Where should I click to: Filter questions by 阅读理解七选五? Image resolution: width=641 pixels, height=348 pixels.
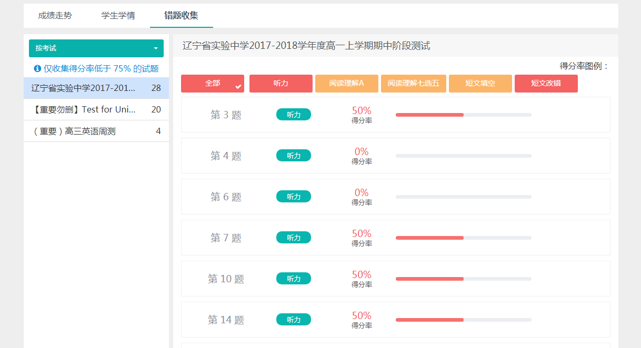414,84
